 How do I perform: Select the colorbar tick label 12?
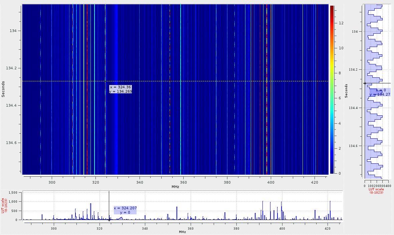341,23
